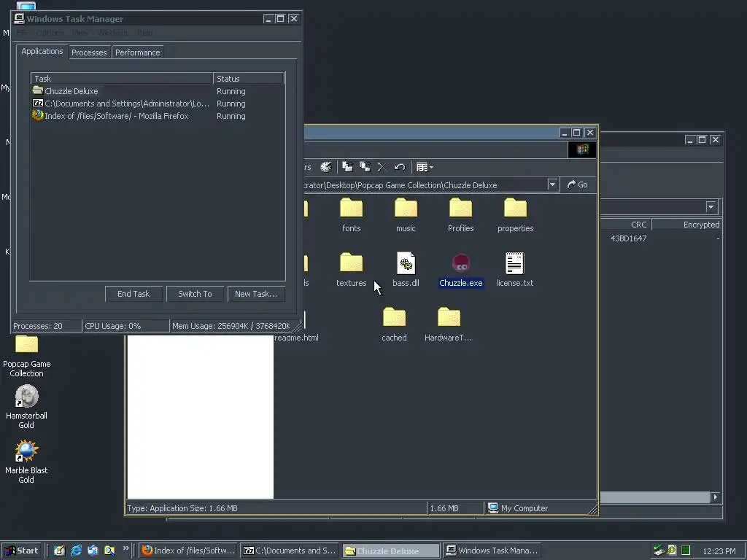Click the green CPU meter tray icon
This screenshot has height=560, width=747.
686,551
